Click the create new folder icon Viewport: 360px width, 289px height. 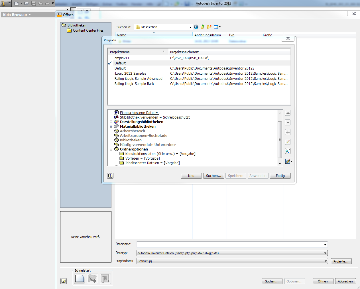209,27
